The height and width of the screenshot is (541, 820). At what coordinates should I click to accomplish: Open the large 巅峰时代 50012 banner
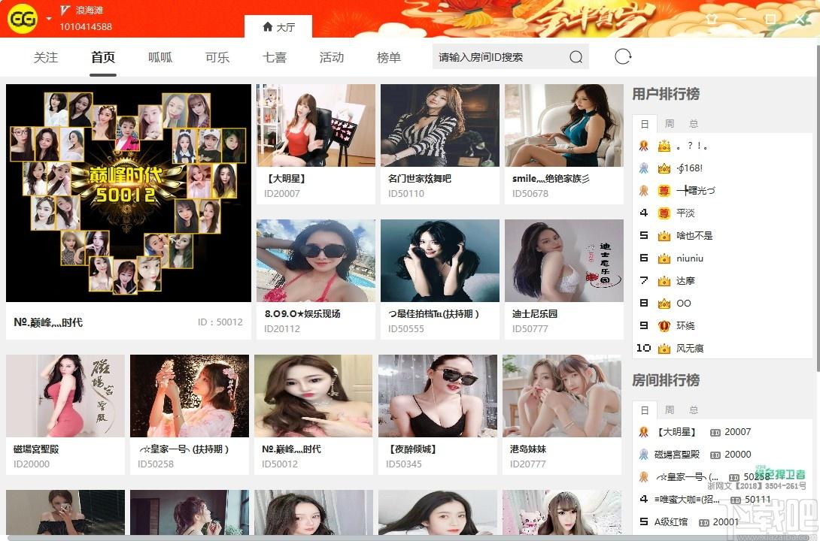[129, 193]
